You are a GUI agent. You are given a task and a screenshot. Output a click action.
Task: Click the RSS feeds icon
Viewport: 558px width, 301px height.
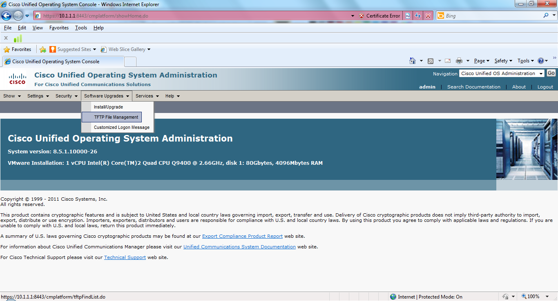coord(431,61)
